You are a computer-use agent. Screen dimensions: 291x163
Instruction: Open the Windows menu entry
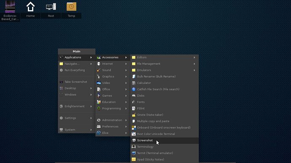click(x=76, y=95)
